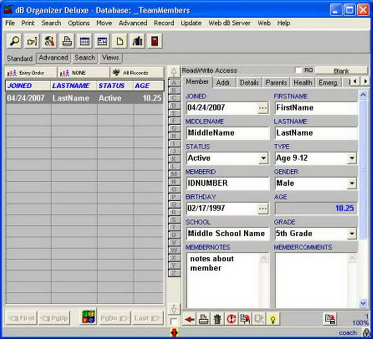373x339 pixels.
Task: Switch to the Health tab
Action: pos(303,83)
